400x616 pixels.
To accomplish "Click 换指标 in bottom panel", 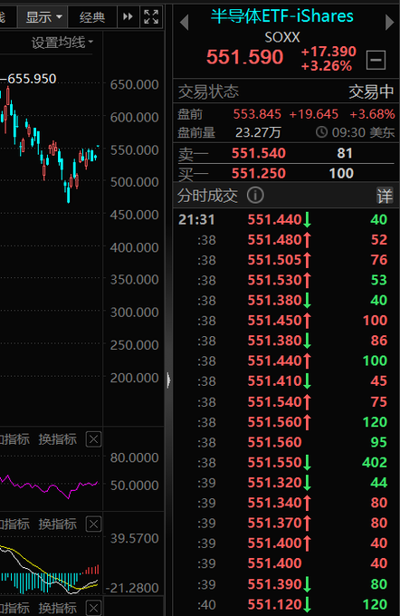I will pos(57,608).
